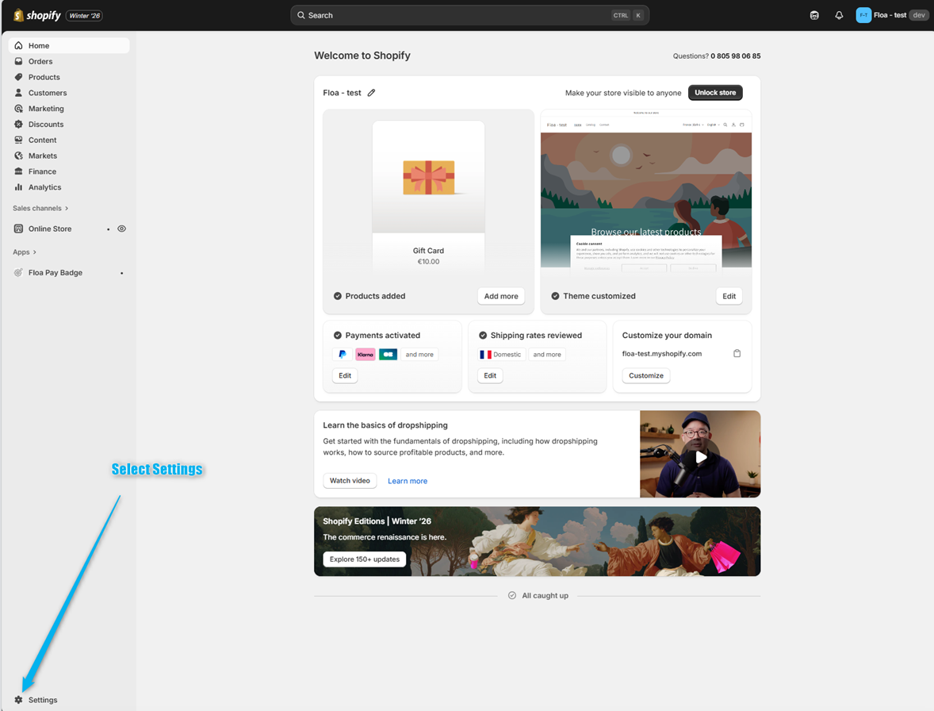
Task: Click Add more next to Products added
Action: (x=501, y=296)
